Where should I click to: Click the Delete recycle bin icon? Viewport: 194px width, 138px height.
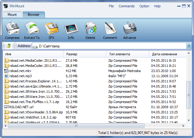point(90,28)
